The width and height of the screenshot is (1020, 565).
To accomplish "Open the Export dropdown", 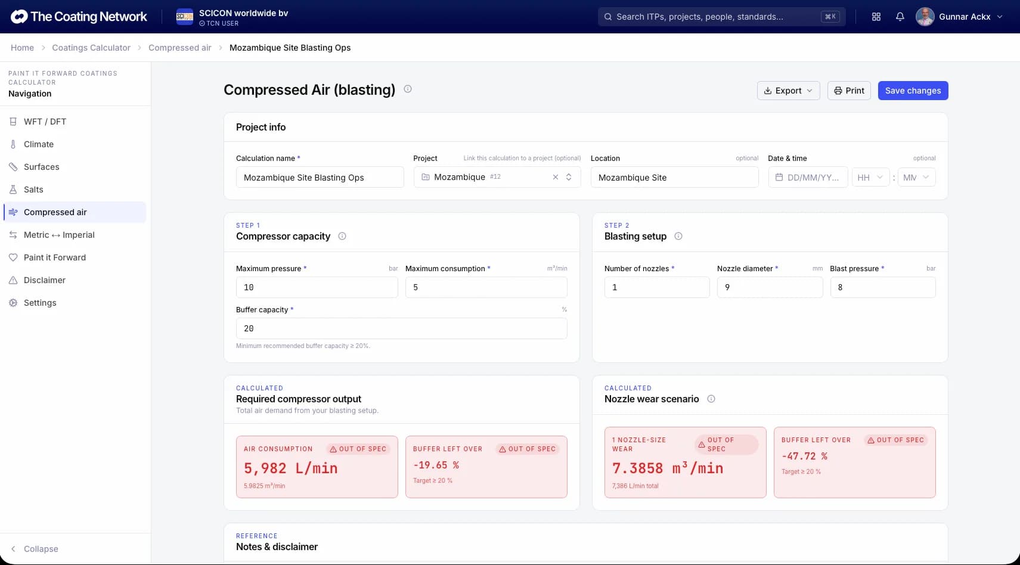I will 788,91.
